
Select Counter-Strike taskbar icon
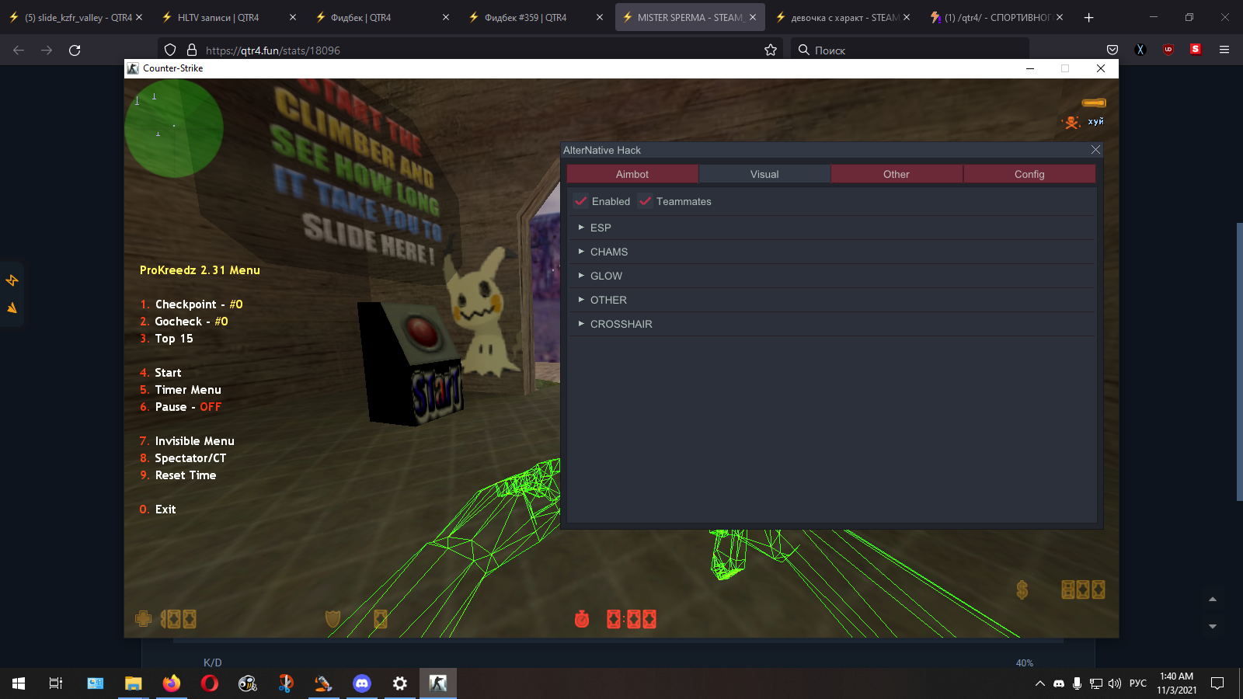(x=438, y=683)
